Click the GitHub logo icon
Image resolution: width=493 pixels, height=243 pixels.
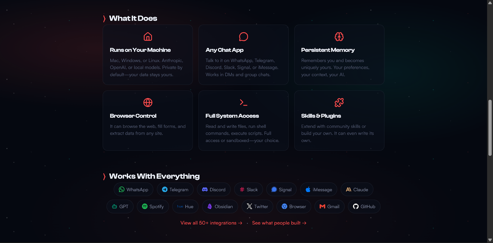[356, 206]
